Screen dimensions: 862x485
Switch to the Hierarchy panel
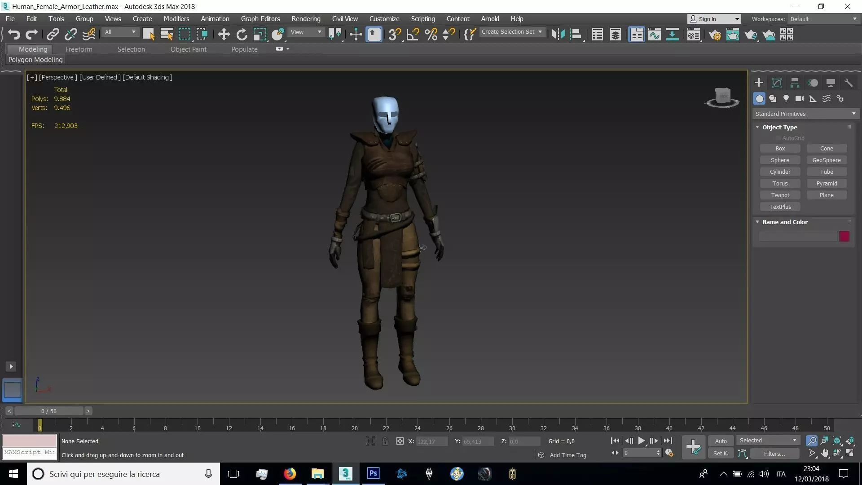[x=795, y=83]
